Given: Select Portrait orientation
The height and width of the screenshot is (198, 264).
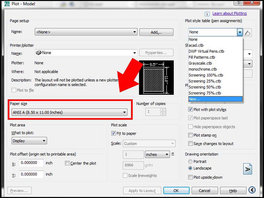Looking at the screenshot, I should pos(190,161).
